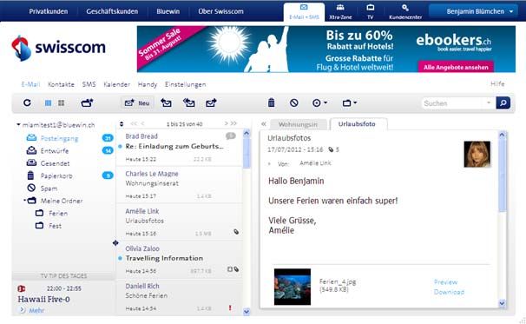526x324 pixels.
Task: Select Amélie Link's Urlaubsfotos email
Action: coord(179,222)
